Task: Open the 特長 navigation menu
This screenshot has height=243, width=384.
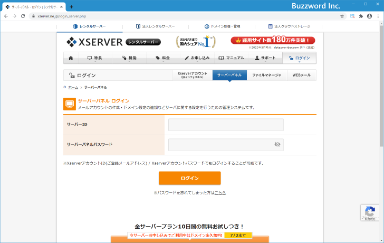Action: tap(95, 58)
